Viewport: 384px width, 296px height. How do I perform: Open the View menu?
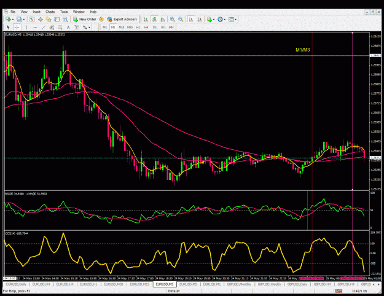click(x=24, y=12)
